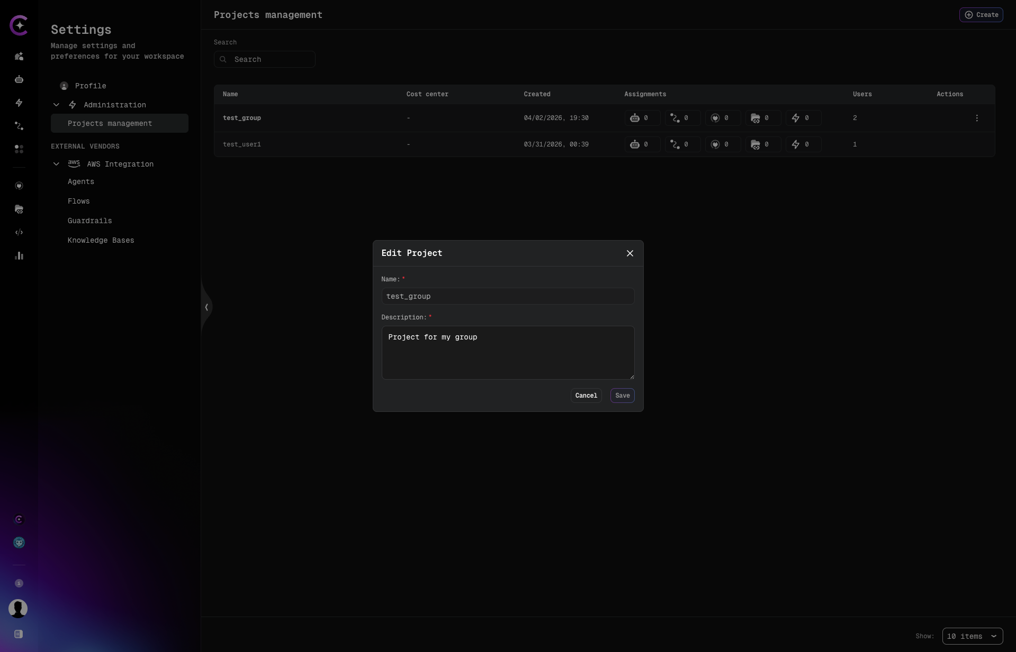Select the robot Agents icon in sidebar

19,79
